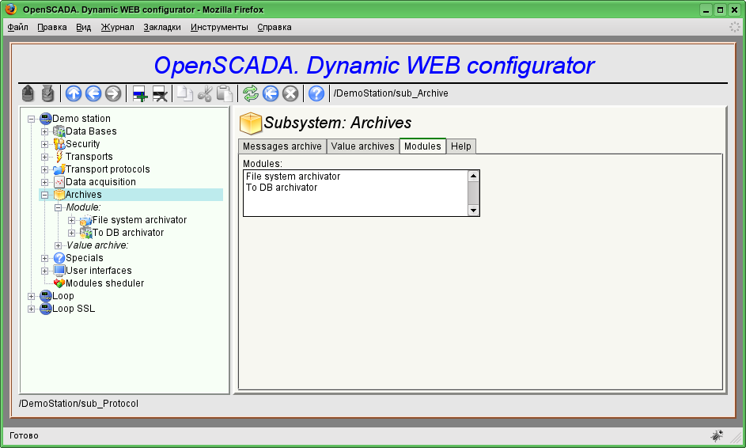Click the Transports lightning icon

pyautogui.click(x=59, y=157)
